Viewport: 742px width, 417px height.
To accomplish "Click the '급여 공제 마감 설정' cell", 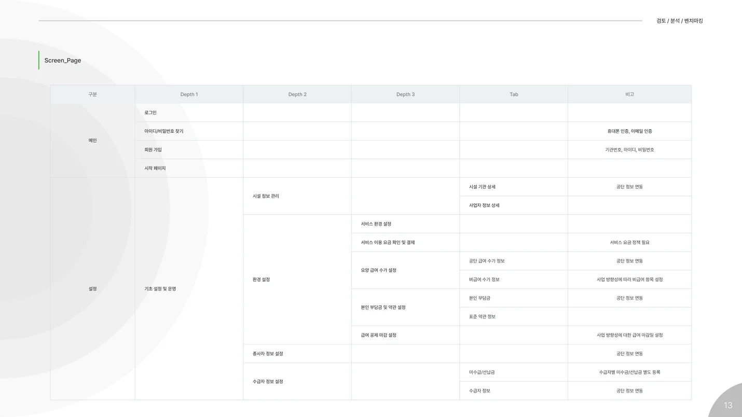I will point(405,335).
